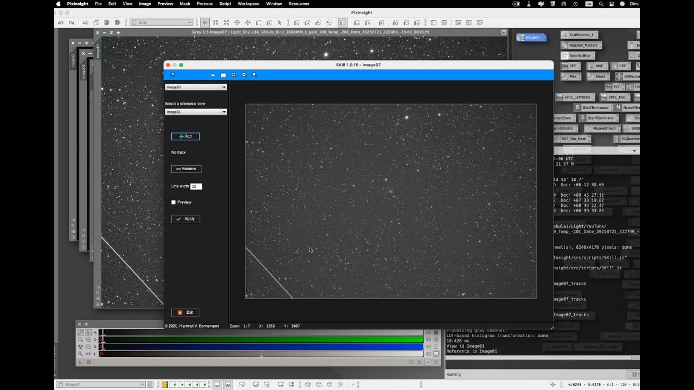694x390 pixels.
Task: Zoom in using SKill toolbar magnifier plus
Action: click(x=234, y=75)
